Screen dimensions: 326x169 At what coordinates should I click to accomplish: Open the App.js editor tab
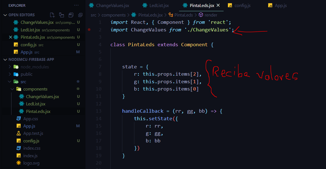(x=277, y=5)
